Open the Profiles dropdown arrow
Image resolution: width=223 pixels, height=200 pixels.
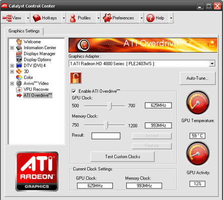pyautogui.click(x=99, y=18)
